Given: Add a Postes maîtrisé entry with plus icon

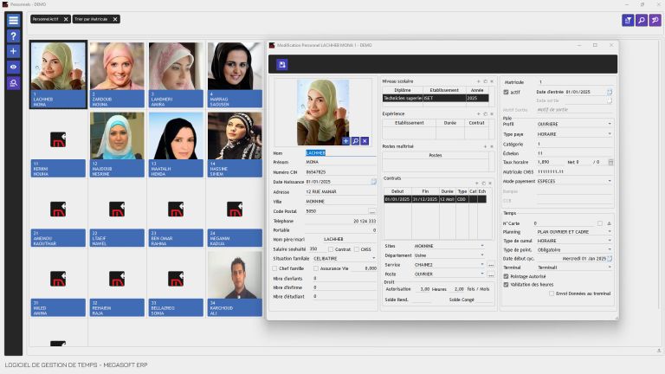Looking at the screenshot, I should tap(485, 146).
